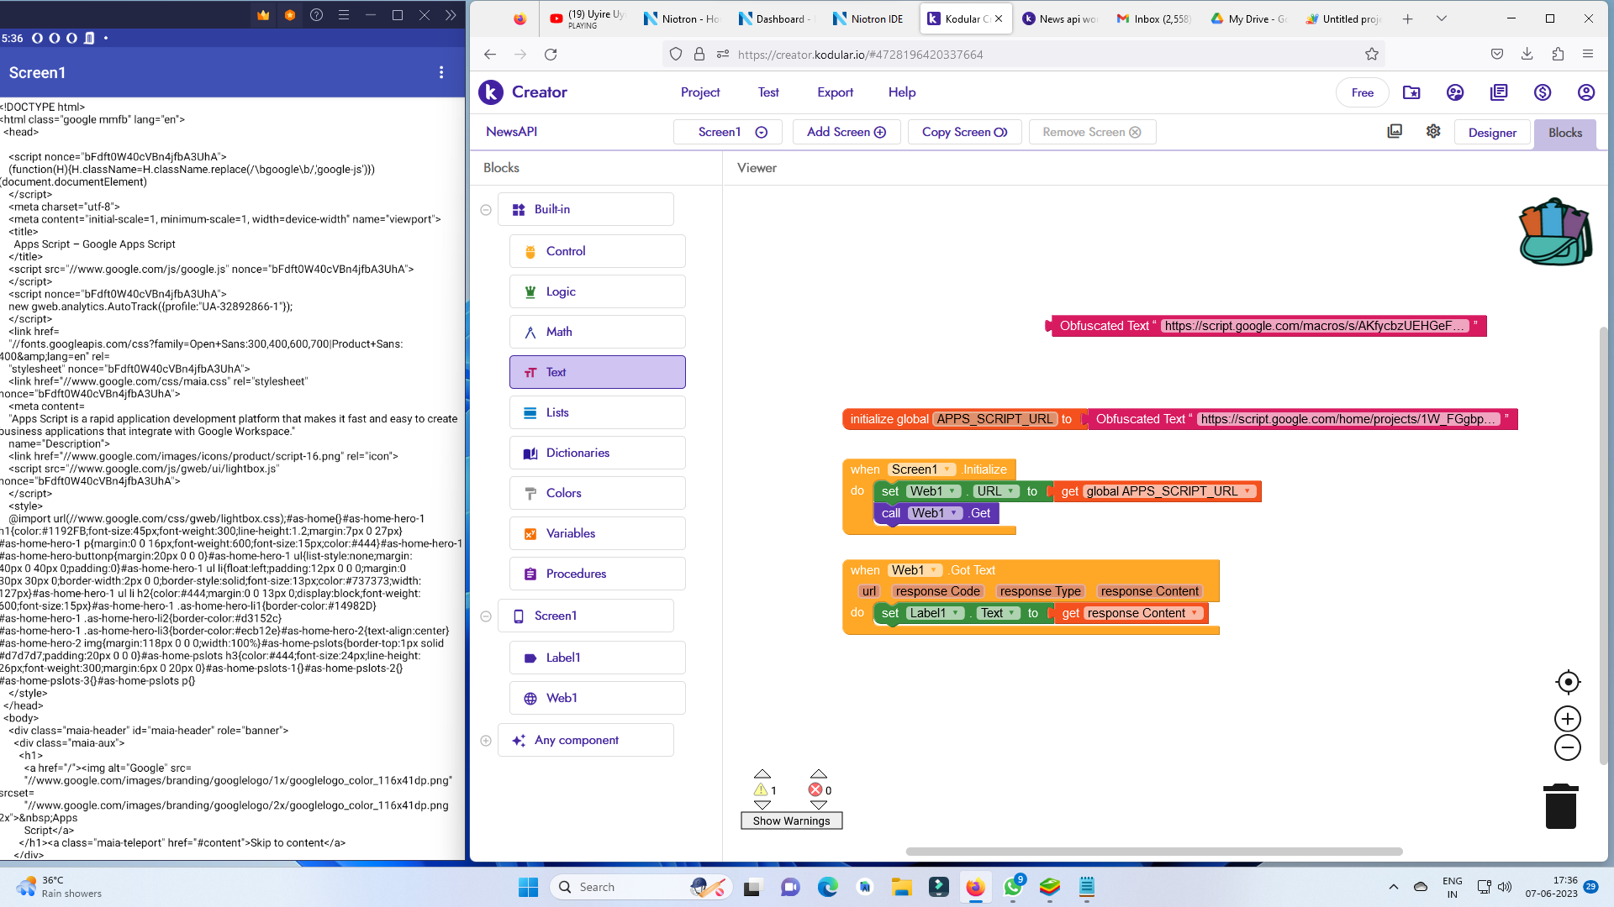Center the blocks using the target icon

(1567, 682)
